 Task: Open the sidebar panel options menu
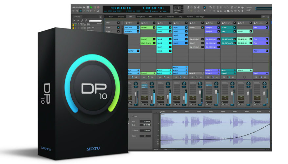[x=100, y=17]
